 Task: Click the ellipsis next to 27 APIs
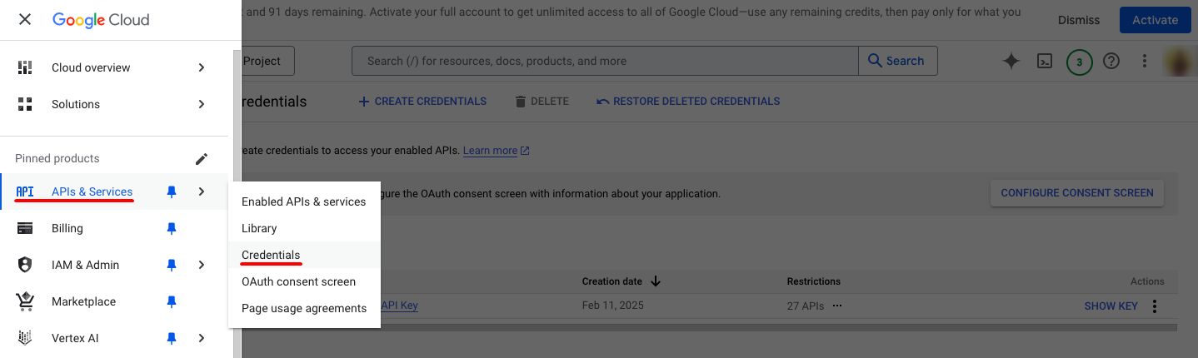tap(837, 306)
